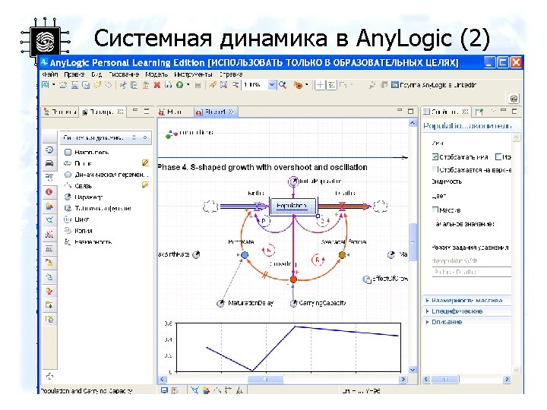Image resolution: width=547 pixels, height=410 pixels.
Task: Open the Модель menu
Action: (157, 74)
